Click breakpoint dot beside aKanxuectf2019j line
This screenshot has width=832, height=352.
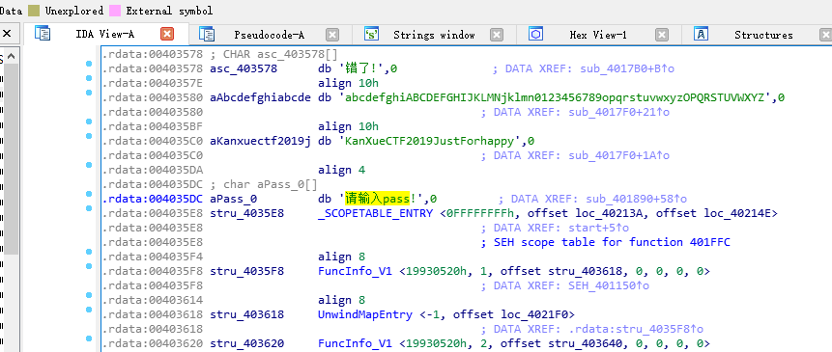click(89, 136)
